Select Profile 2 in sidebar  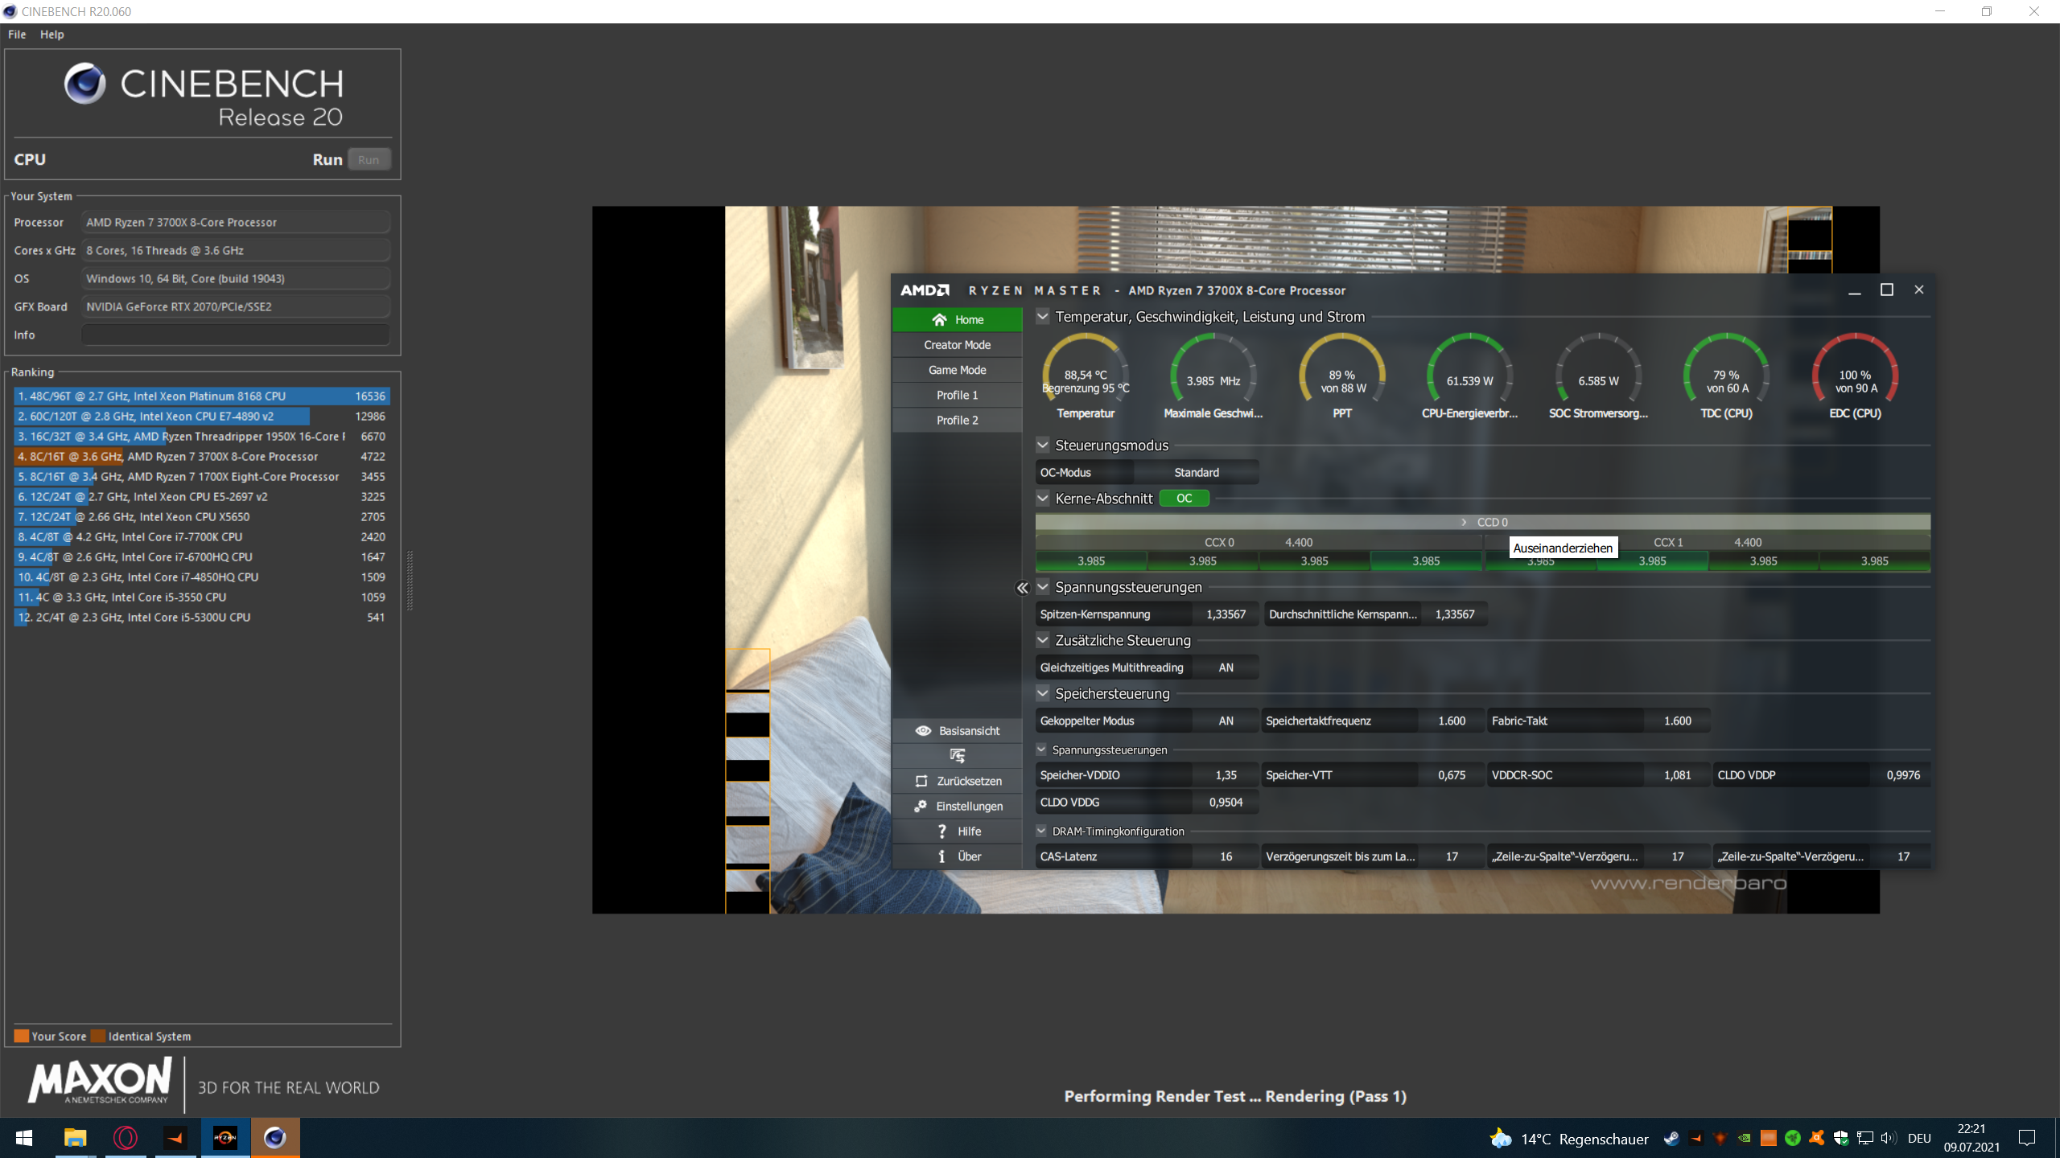click(957, 420)
